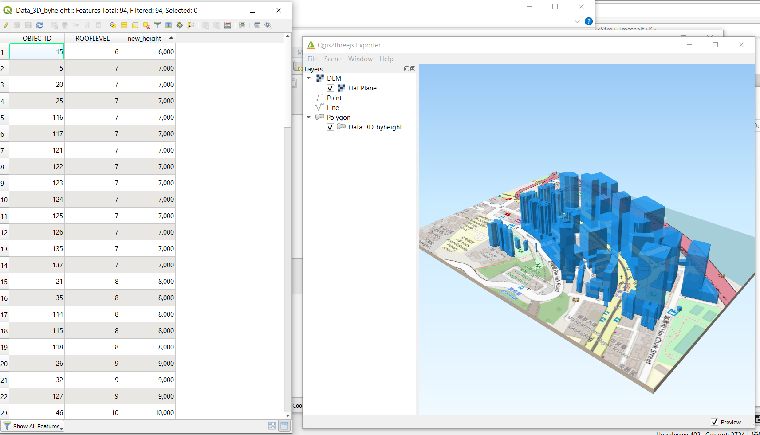Disable the Data_3D_byheight layer checkbox
This screenshot has width=760, height=435.
(330, 127)
